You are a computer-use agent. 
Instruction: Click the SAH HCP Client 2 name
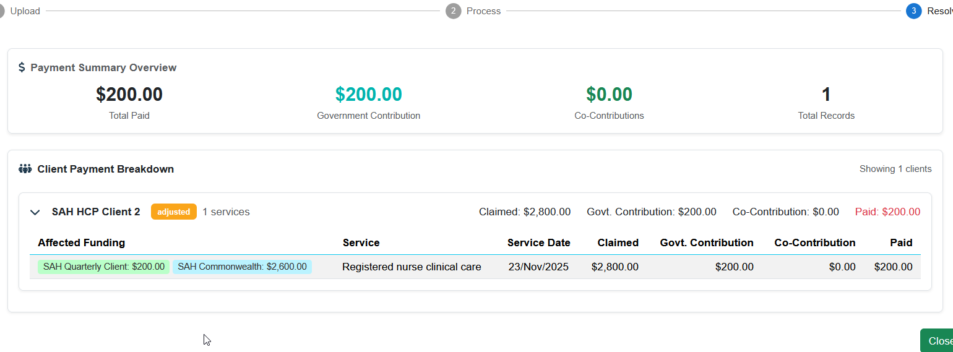click(x=96, y=212)
